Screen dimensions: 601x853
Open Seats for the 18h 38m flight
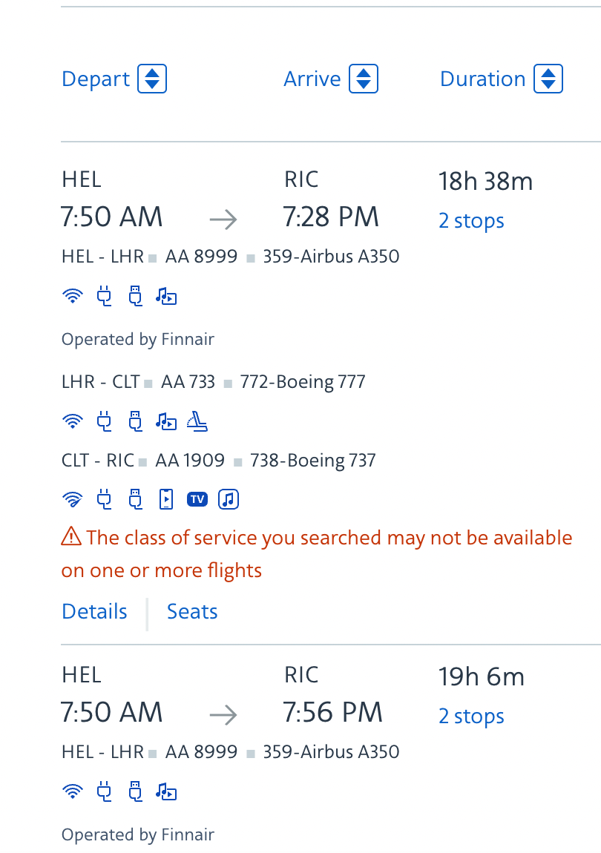tap(192, 611)
